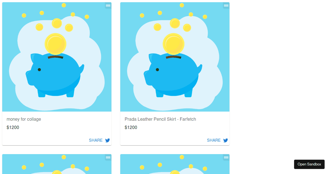
Task: Click the drag handle on bottom-left partial card
Action: point(108,157)
